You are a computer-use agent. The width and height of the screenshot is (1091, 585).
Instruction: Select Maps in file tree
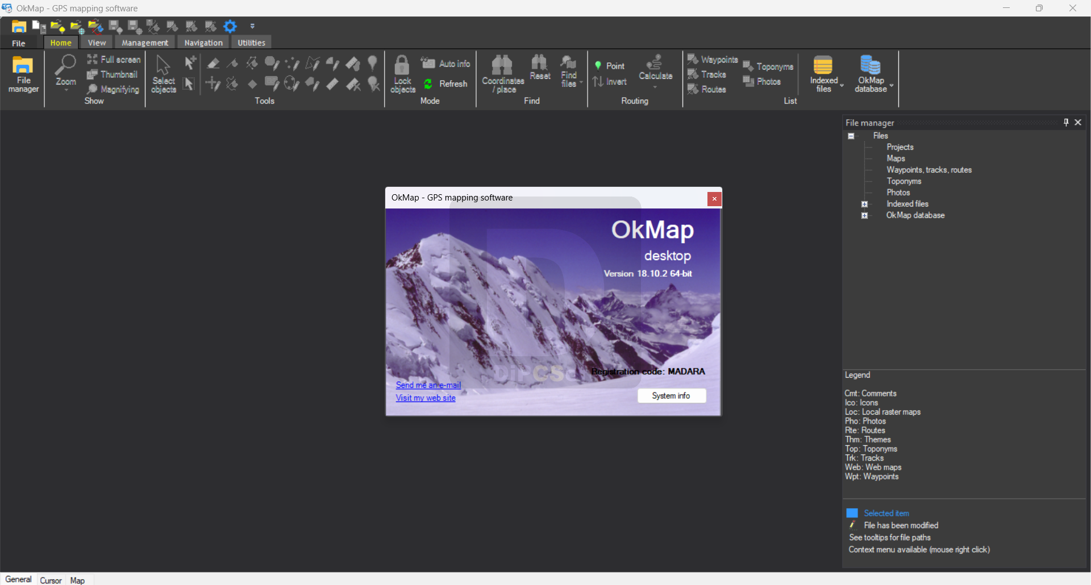(896, 158)
